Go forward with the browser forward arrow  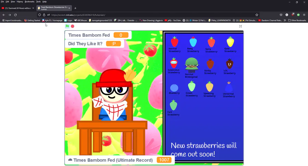click(x=10, y=15)
